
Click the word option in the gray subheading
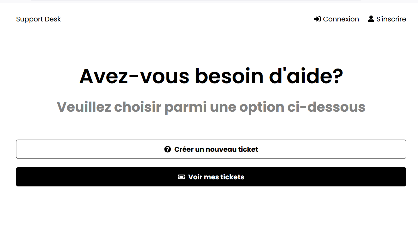[x=262, y=107]
